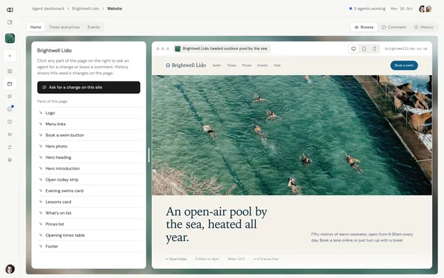Click the collaborator avatars at top right
The image size is (444, 278).
[425, 9]
